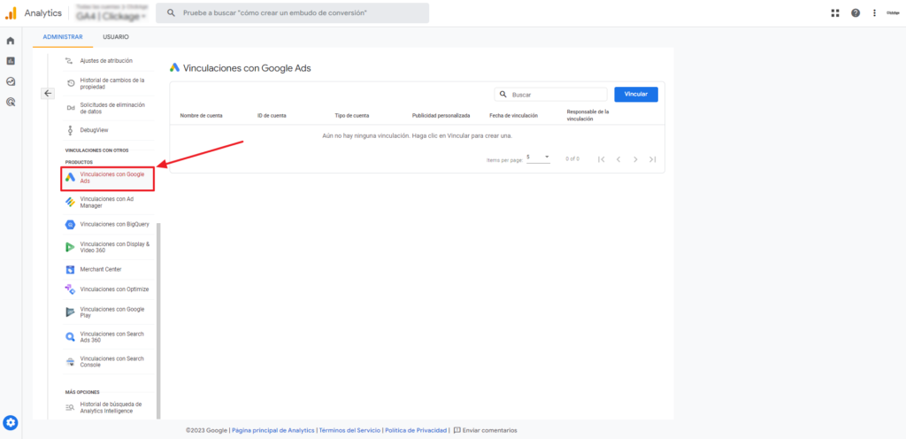The height and width of the screenshot is (439, 906).
Task: Go to previous page of links table
Action: [618, 158]
